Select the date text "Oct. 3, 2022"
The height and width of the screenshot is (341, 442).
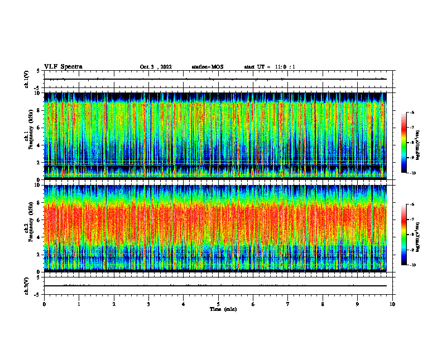156,67
